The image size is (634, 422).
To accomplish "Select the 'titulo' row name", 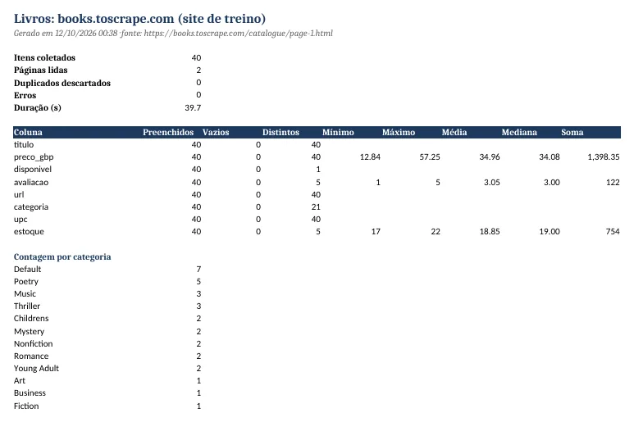I will [24, 144].
